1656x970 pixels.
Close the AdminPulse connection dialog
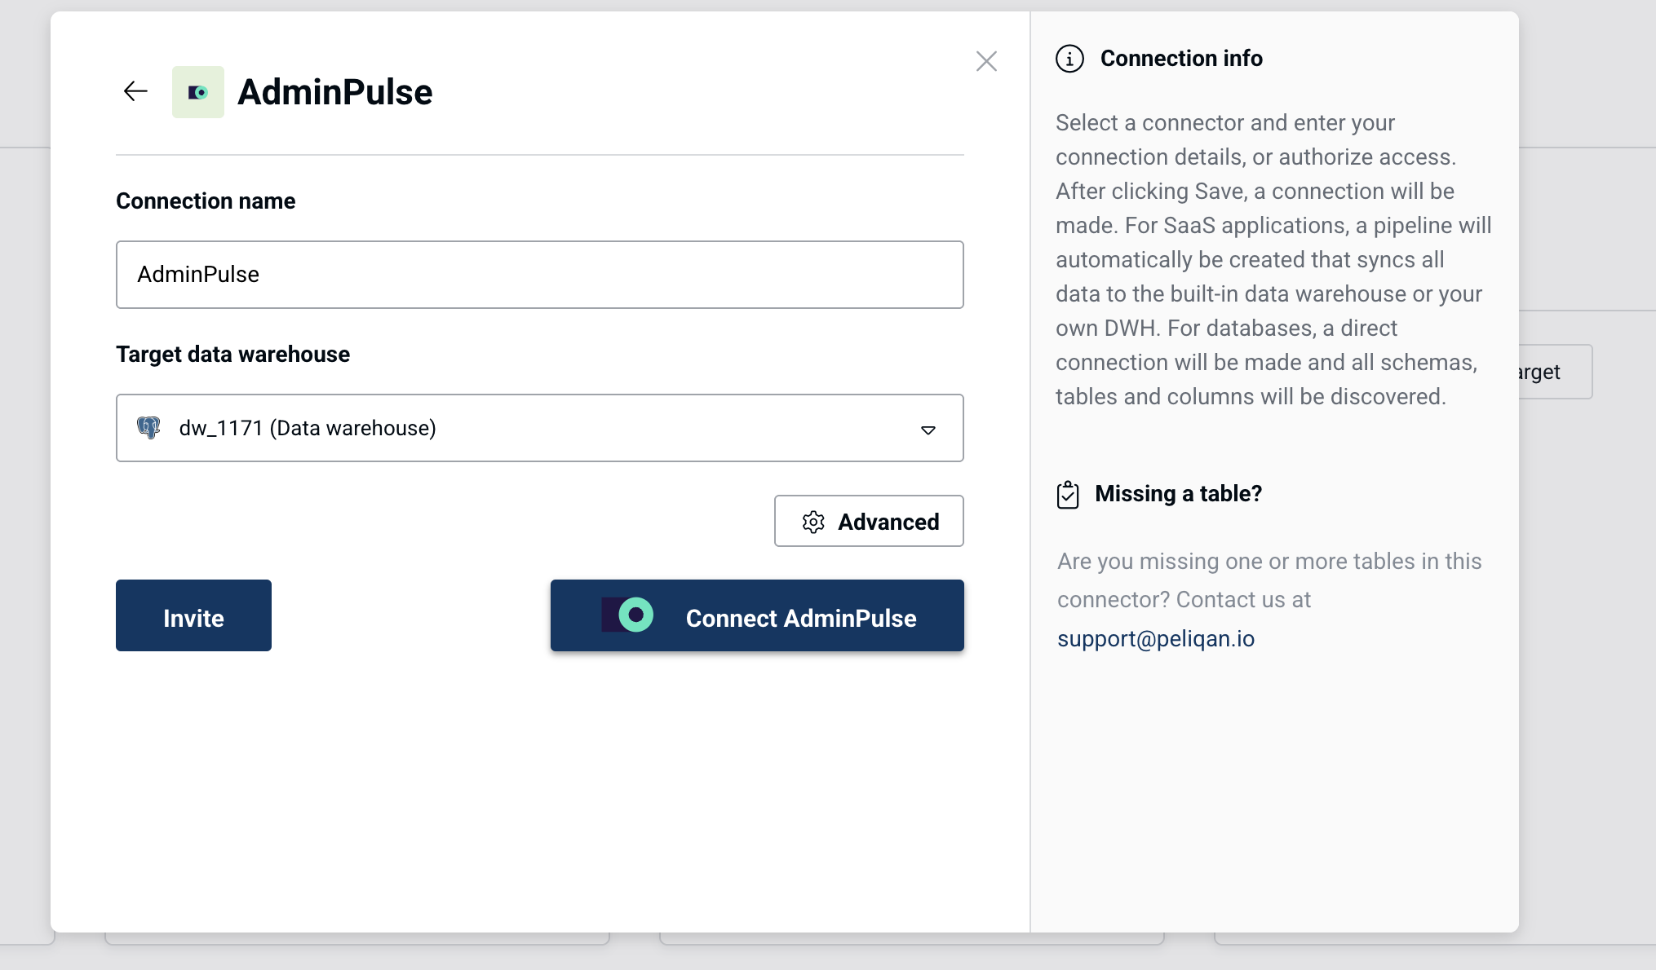(986, 61)
